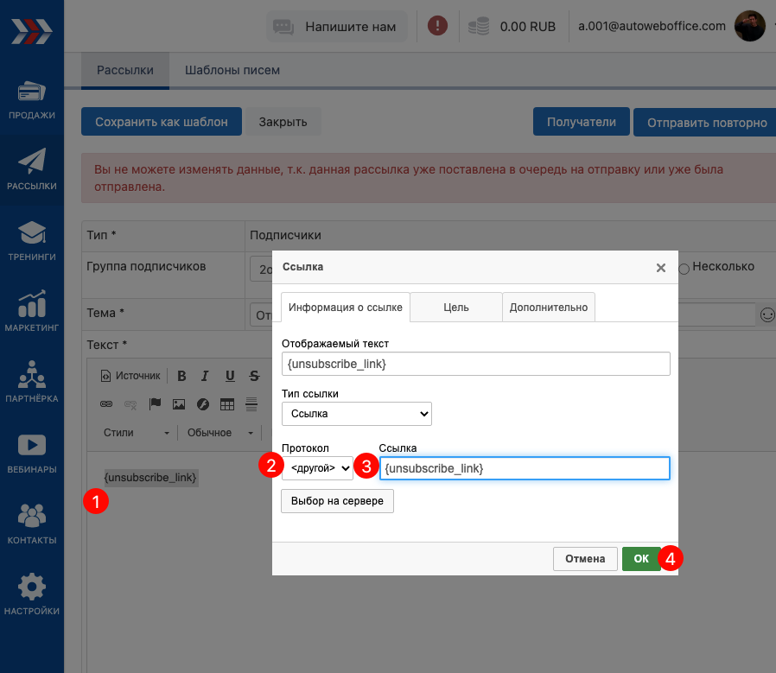Switch to the Дополнительно tab
The image size is (776, 673).
point(549,308)
